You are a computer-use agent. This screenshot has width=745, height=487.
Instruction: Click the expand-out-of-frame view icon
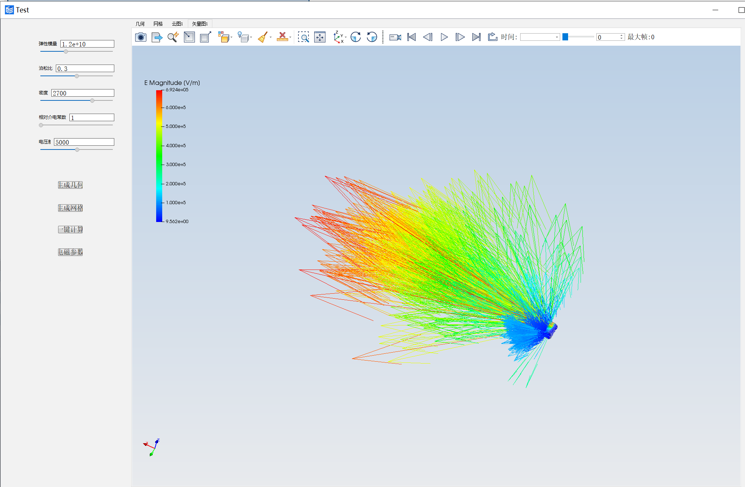[x=206, y=37]
